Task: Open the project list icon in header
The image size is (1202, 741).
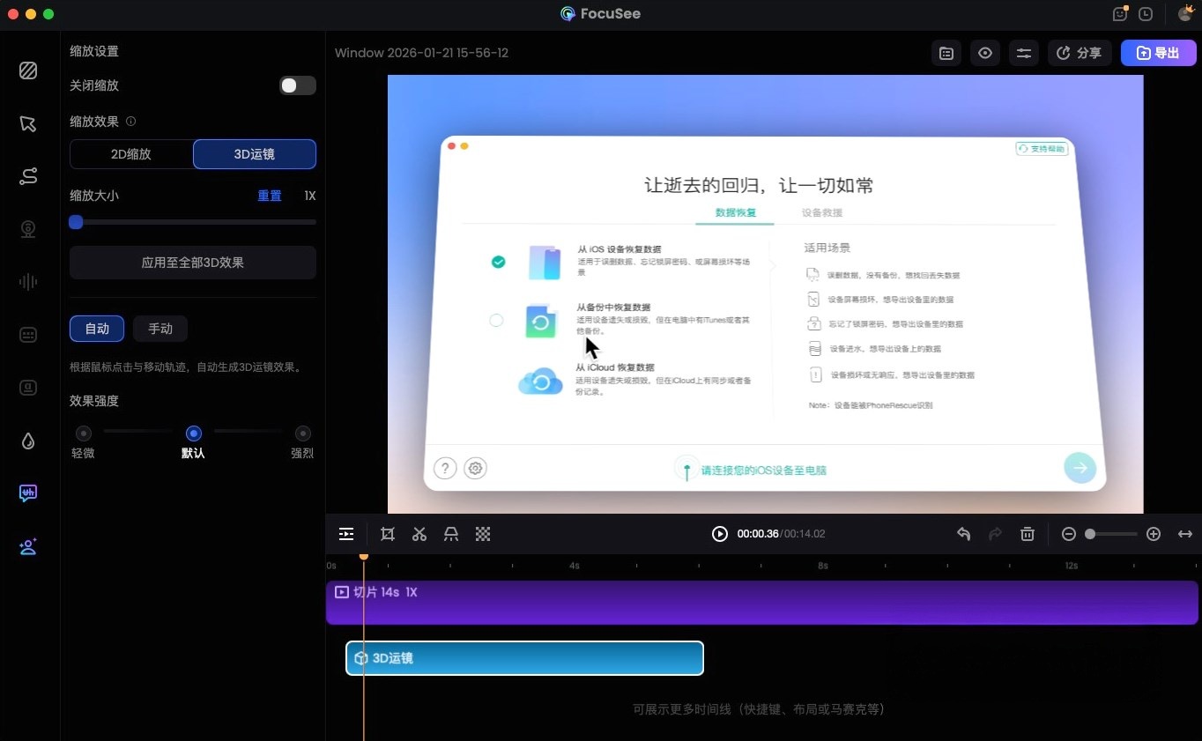Action: [x=946, y=53]
